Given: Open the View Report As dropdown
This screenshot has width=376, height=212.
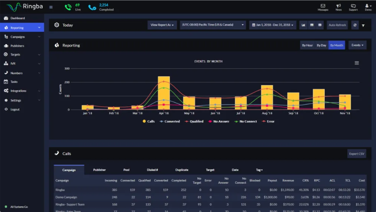Looking at the screenshot, I should pyautogui.click(x=162, y=25).
